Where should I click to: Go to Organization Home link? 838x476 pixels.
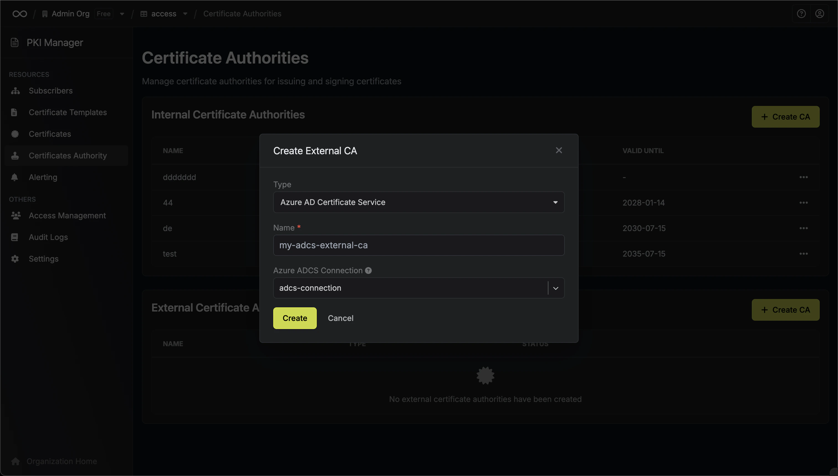pos(62,461)
